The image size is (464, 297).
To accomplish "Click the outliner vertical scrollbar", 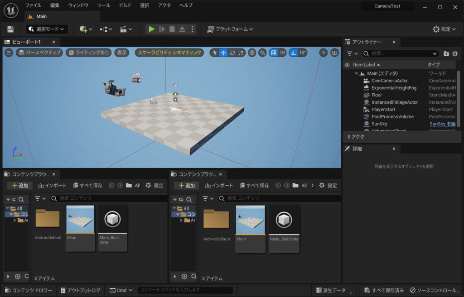I will 459,99.
